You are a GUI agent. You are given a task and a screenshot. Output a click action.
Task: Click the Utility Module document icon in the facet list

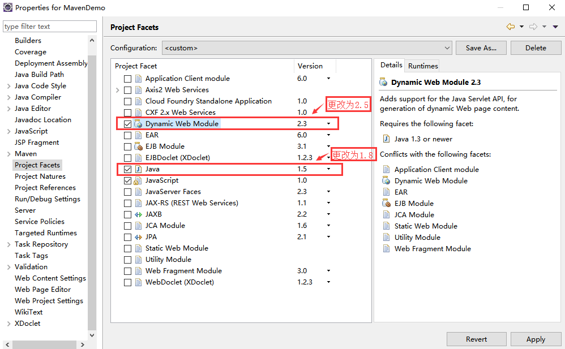(138, 260)
